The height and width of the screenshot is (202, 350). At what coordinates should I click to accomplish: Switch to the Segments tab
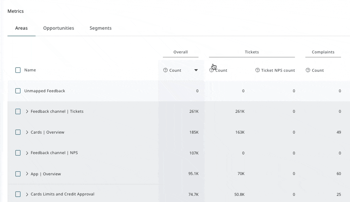tap(100, 28)
